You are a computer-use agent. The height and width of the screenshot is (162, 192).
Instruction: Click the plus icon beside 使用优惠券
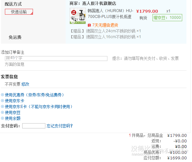[x=2, y=95]
